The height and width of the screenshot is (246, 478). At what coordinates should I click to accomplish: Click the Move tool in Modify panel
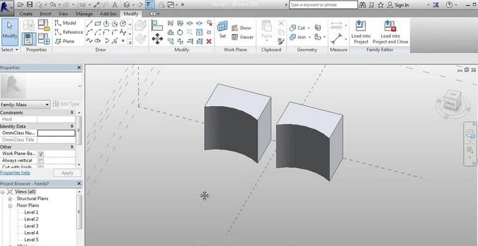157,38
